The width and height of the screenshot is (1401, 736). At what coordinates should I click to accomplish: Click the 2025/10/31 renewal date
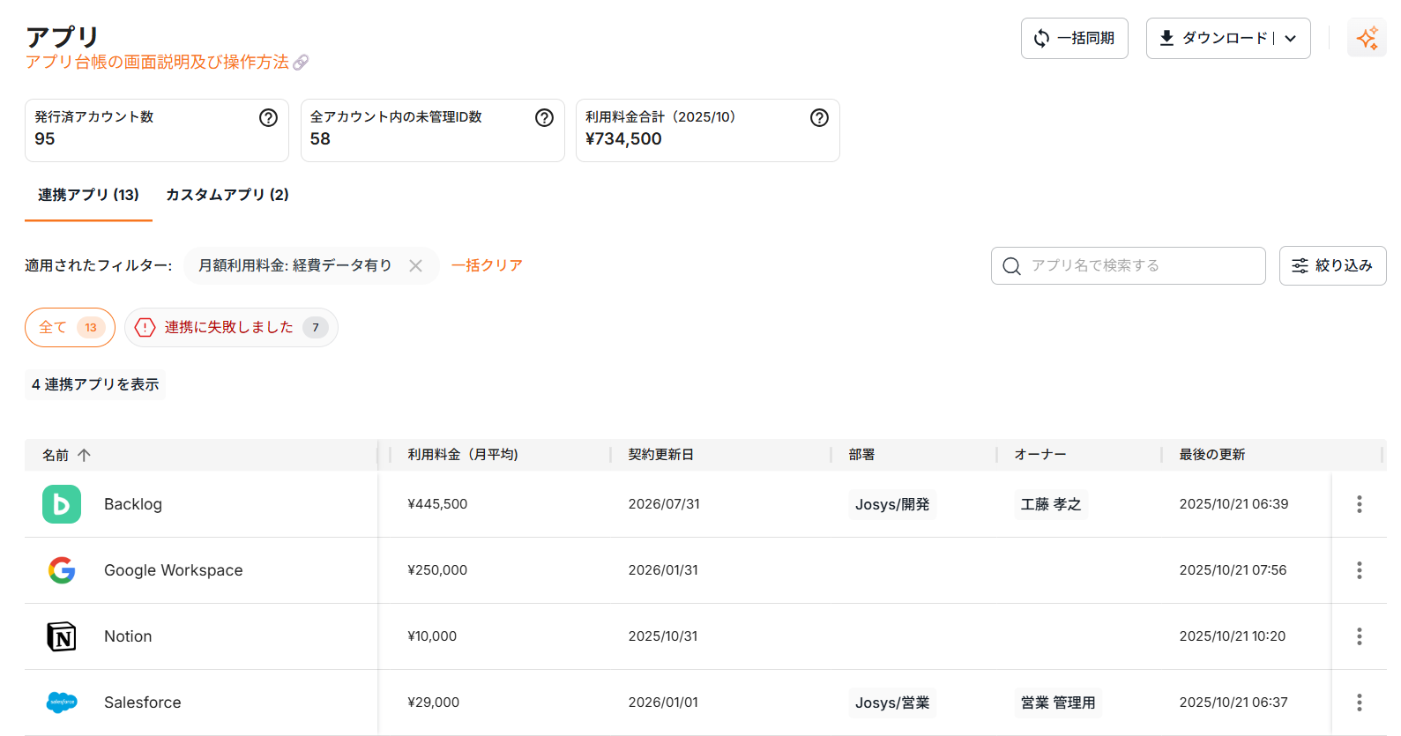tap(663, 636)
